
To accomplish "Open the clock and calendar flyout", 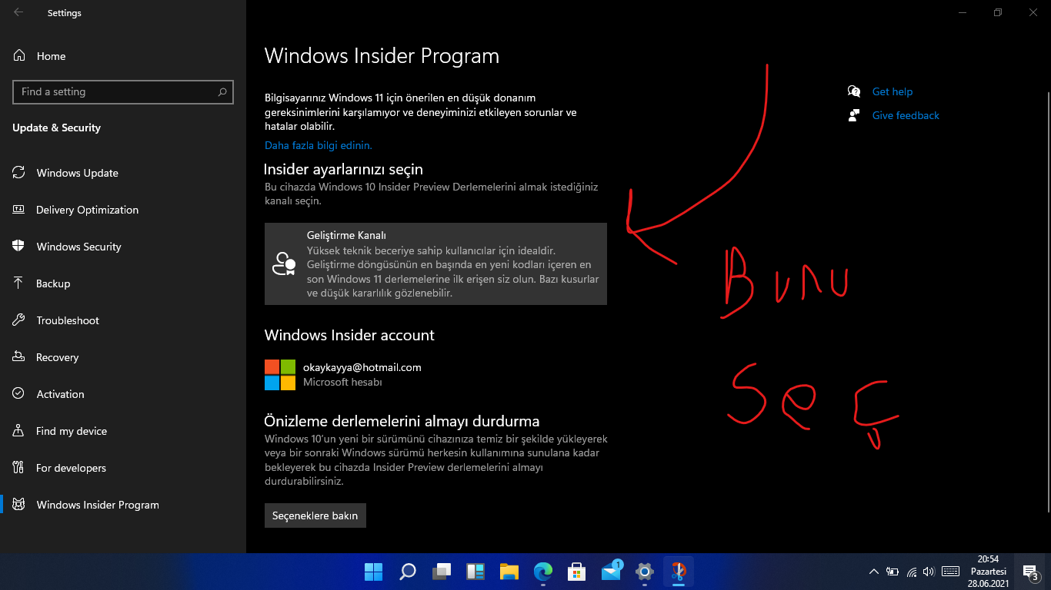I will [989, 572].
